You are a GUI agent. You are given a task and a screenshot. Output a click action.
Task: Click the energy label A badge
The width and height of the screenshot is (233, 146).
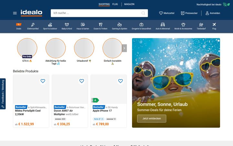point(95,100)
